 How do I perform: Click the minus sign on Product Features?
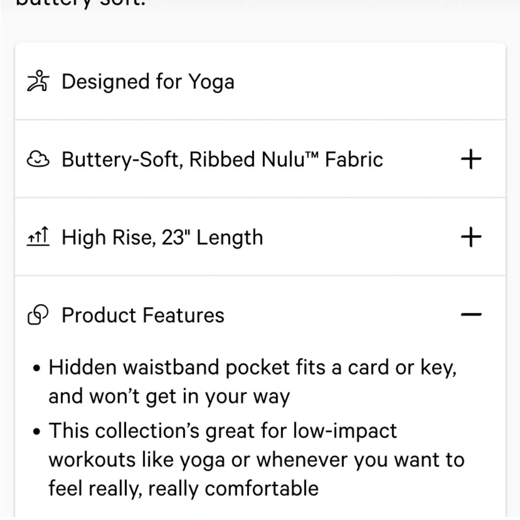tap(471, 315)
